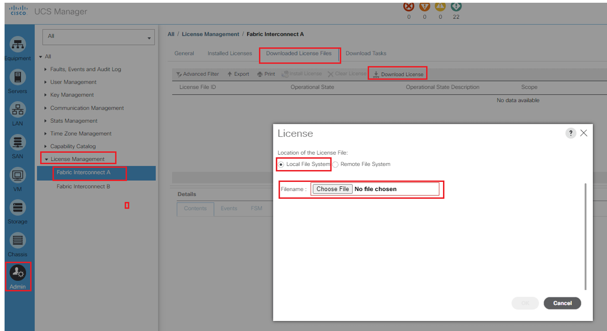Click Cancel in License dialog

tap(562, 303)
